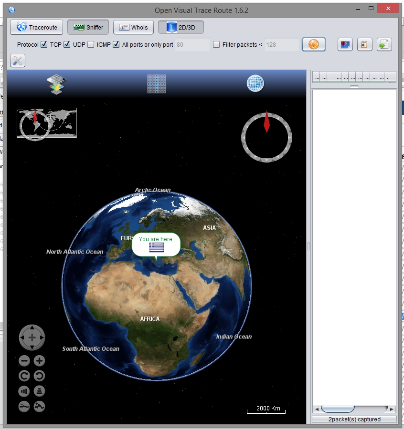Screen dimensions: 404x429
Task: Click the North Atlantic Ocean label
Action: click(x=75, y=252)
